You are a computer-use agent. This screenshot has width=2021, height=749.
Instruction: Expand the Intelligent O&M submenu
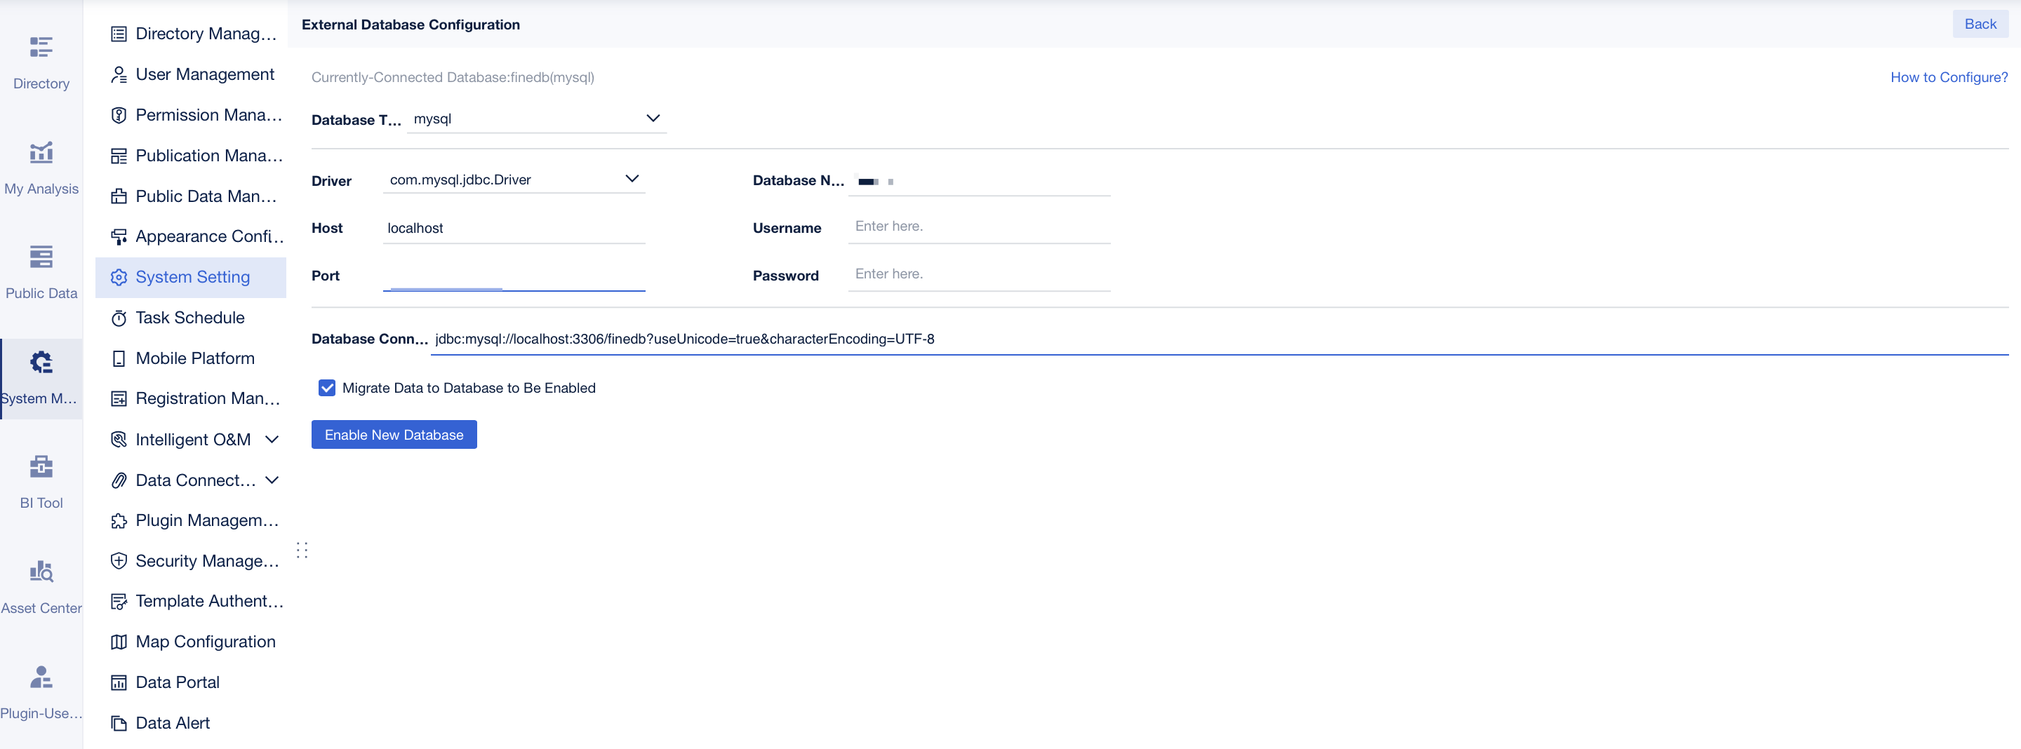click(x=272, y=439)
